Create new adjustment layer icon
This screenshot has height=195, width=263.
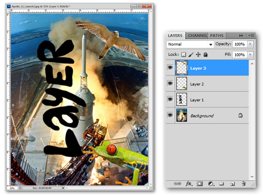pyautogui.click(x=211, y=184)
